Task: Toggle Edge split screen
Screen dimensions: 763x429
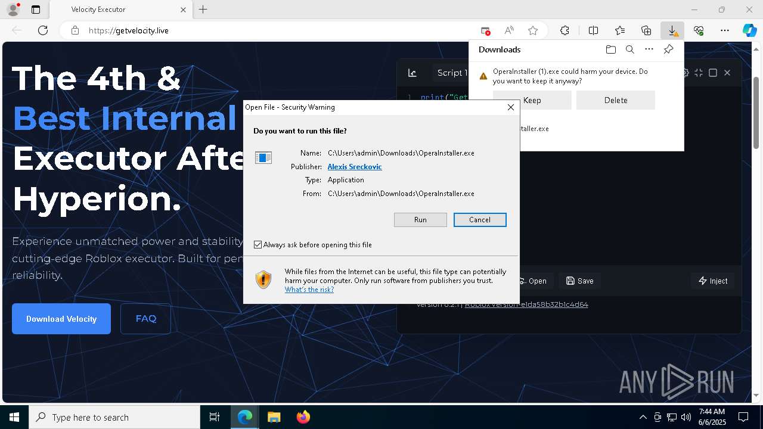Action: (594, 30)
